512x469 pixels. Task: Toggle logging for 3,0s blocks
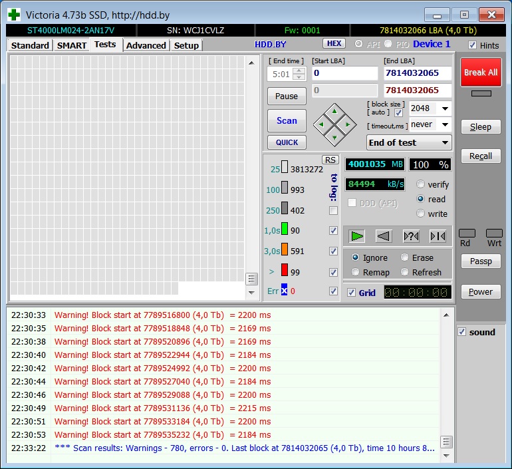pos(333,251)
